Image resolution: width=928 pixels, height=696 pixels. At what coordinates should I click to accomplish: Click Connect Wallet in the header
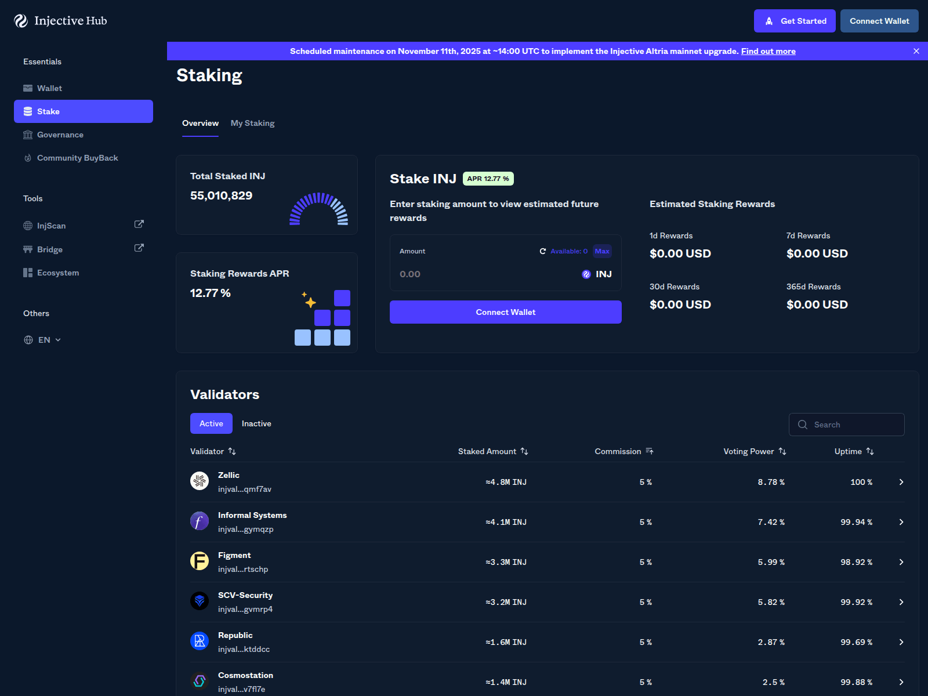(x=879, y=21)
